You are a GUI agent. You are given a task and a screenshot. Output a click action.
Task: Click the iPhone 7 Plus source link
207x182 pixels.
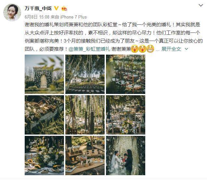point(73,17)
